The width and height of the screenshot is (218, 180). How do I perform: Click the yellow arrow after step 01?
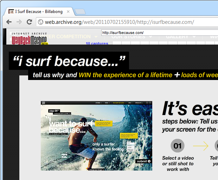point(201,146)
